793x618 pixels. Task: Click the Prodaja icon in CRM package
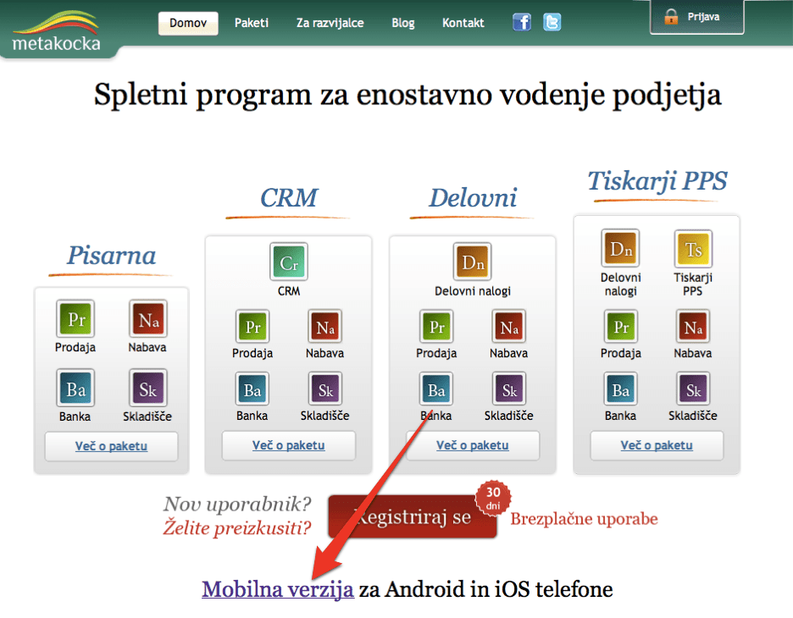point(252,327)
